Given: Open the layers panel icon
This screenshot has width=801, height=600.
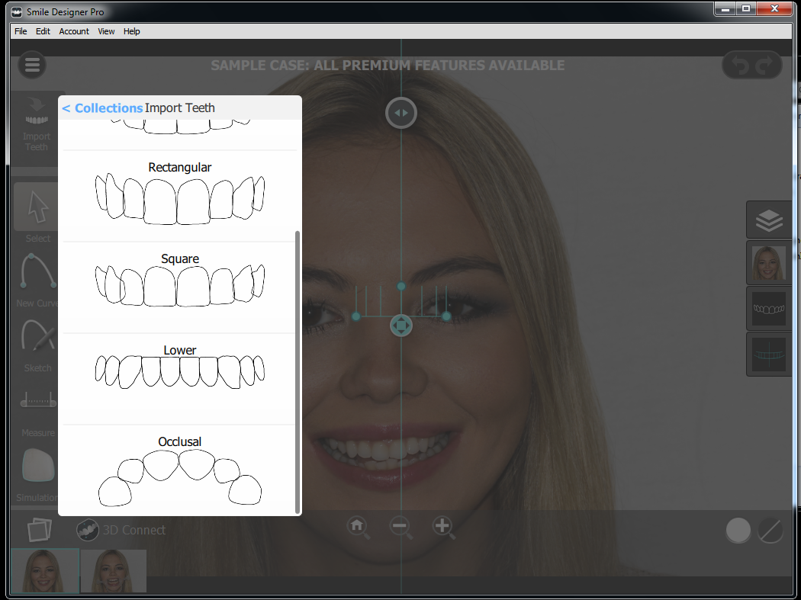Looking at the screenshot, I should point(768,220).
